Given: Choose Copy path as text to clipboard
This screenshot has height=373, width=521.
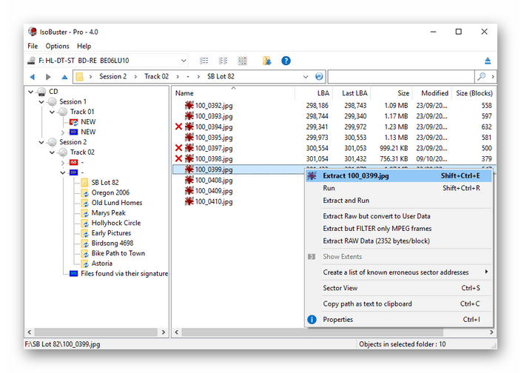Looking at the screenshot, I should (398, 303).
